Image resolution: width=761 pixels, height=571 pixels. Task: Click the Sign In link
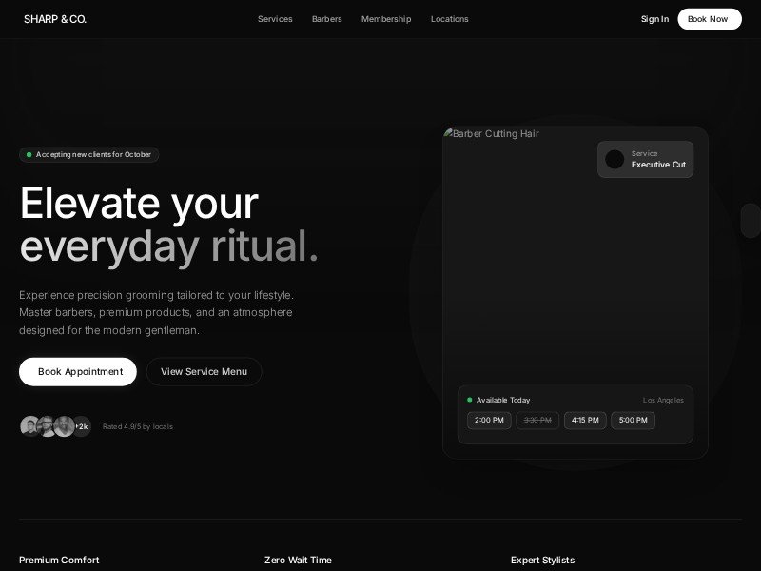[654, 19]
